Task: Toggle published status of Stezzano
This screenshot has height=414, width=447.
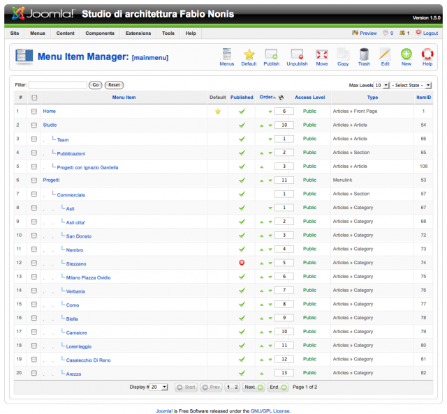Action: 242,263
